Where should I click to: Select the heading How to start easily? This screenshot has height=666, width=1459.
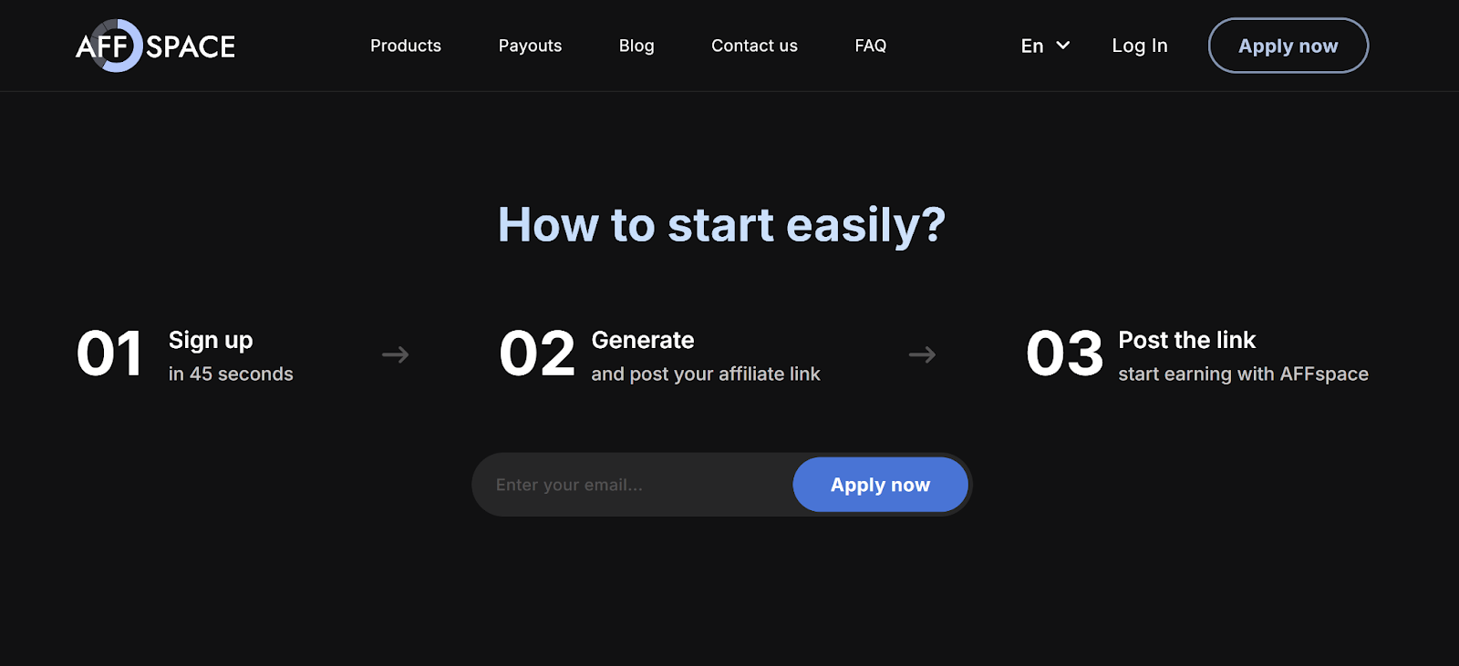tap(721, 225)
